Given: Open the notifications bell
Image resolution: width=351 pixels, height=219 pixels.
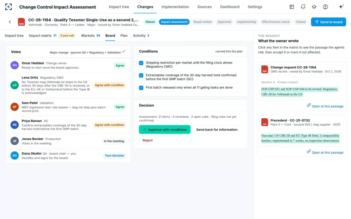Looking at the screenshot, I should click(303, 7).
